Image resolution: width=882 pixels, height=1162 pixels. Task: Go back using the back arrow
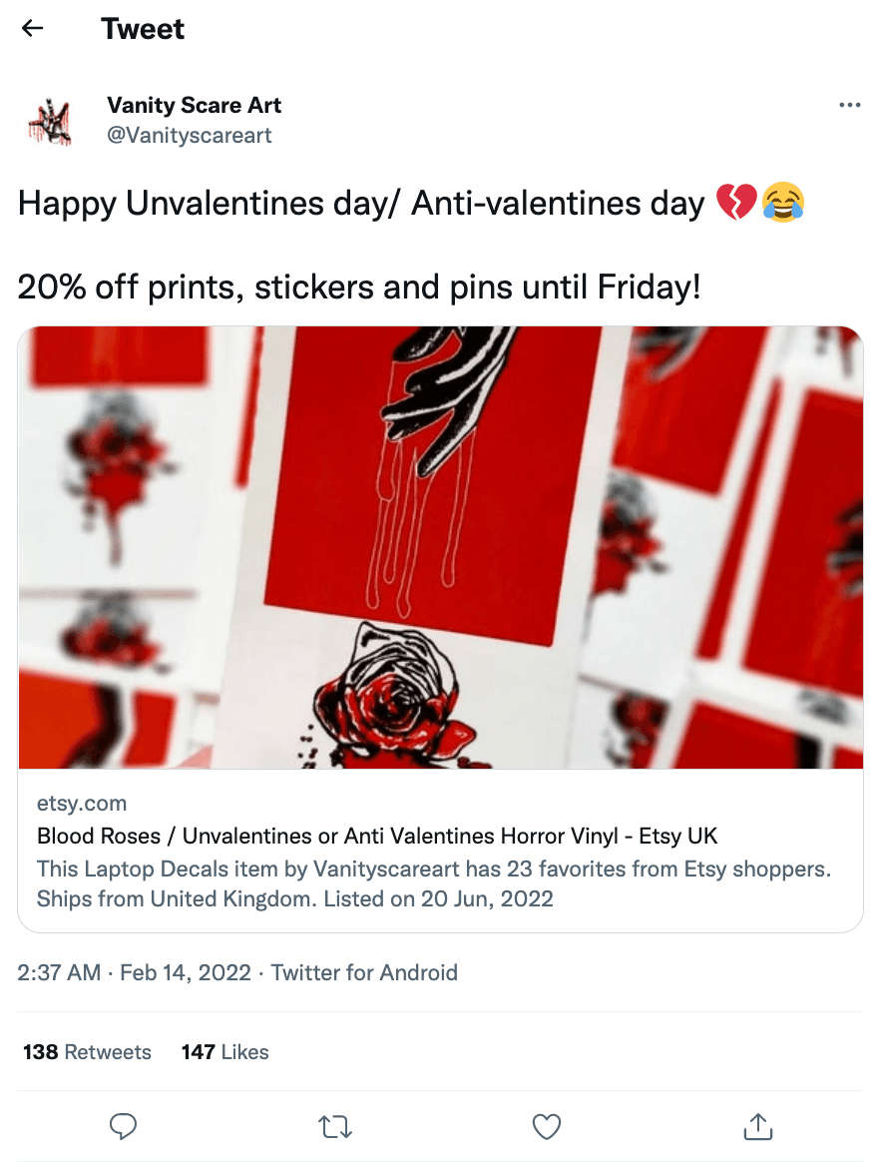click(x=33, y=29)
